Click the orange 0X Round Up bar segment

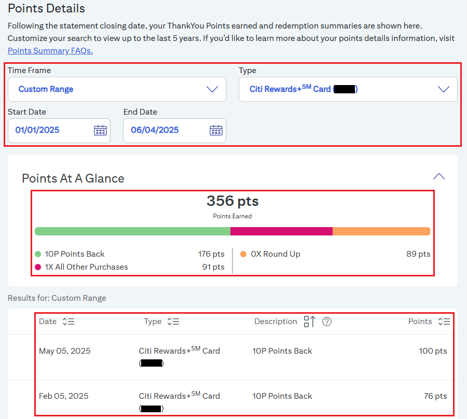[x=381, y=231]
